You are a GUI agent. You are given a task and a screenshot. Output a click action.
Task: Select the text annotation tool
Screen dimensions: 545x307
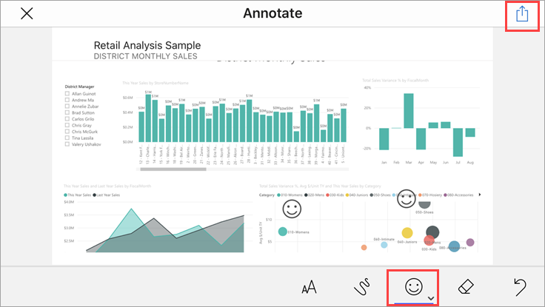(310, 288)
